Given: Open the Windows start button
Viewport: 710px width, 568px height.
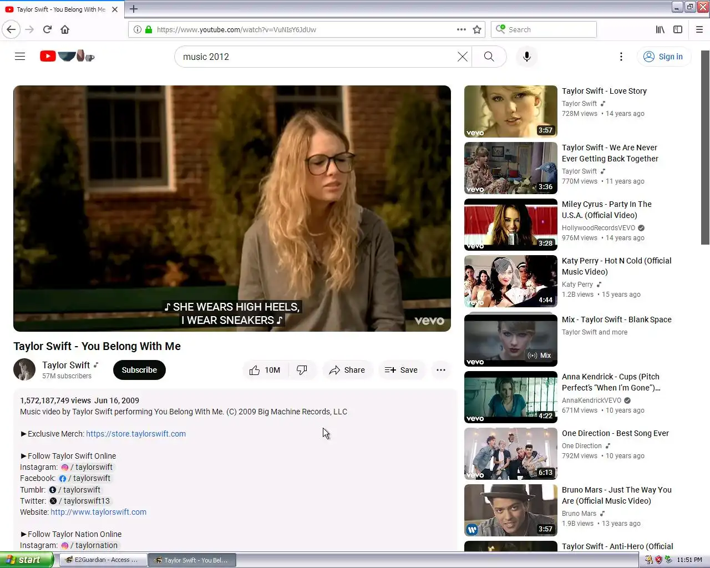Looking at the screenshot, I should [27, 560].
